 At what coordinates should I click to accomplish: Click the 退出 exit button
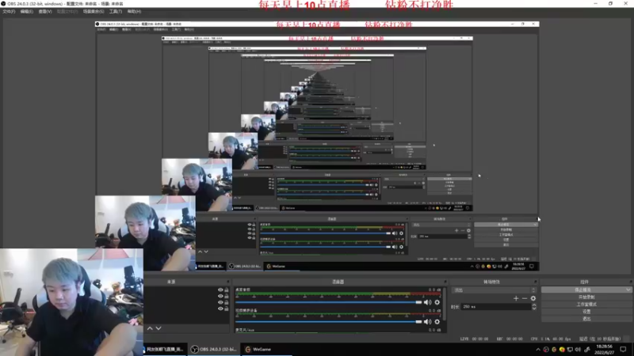pos(586,319)
